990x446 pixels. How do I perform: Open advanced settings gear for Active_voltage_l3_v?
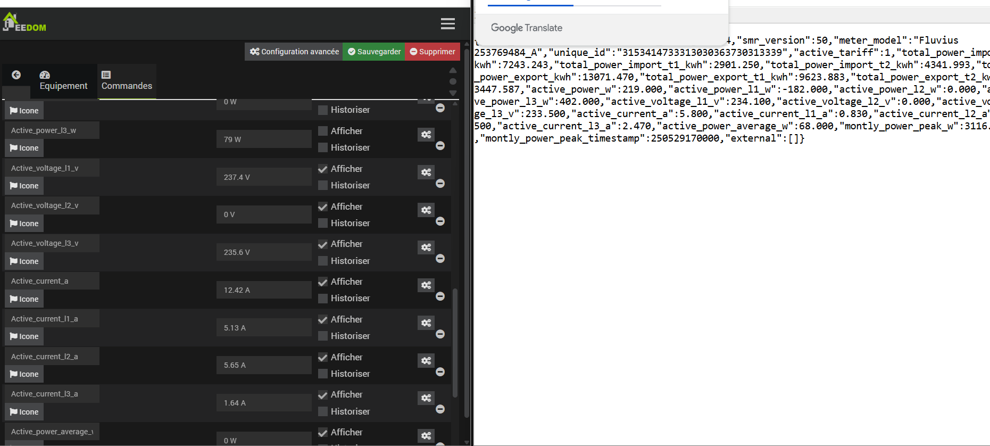(426, 247)
